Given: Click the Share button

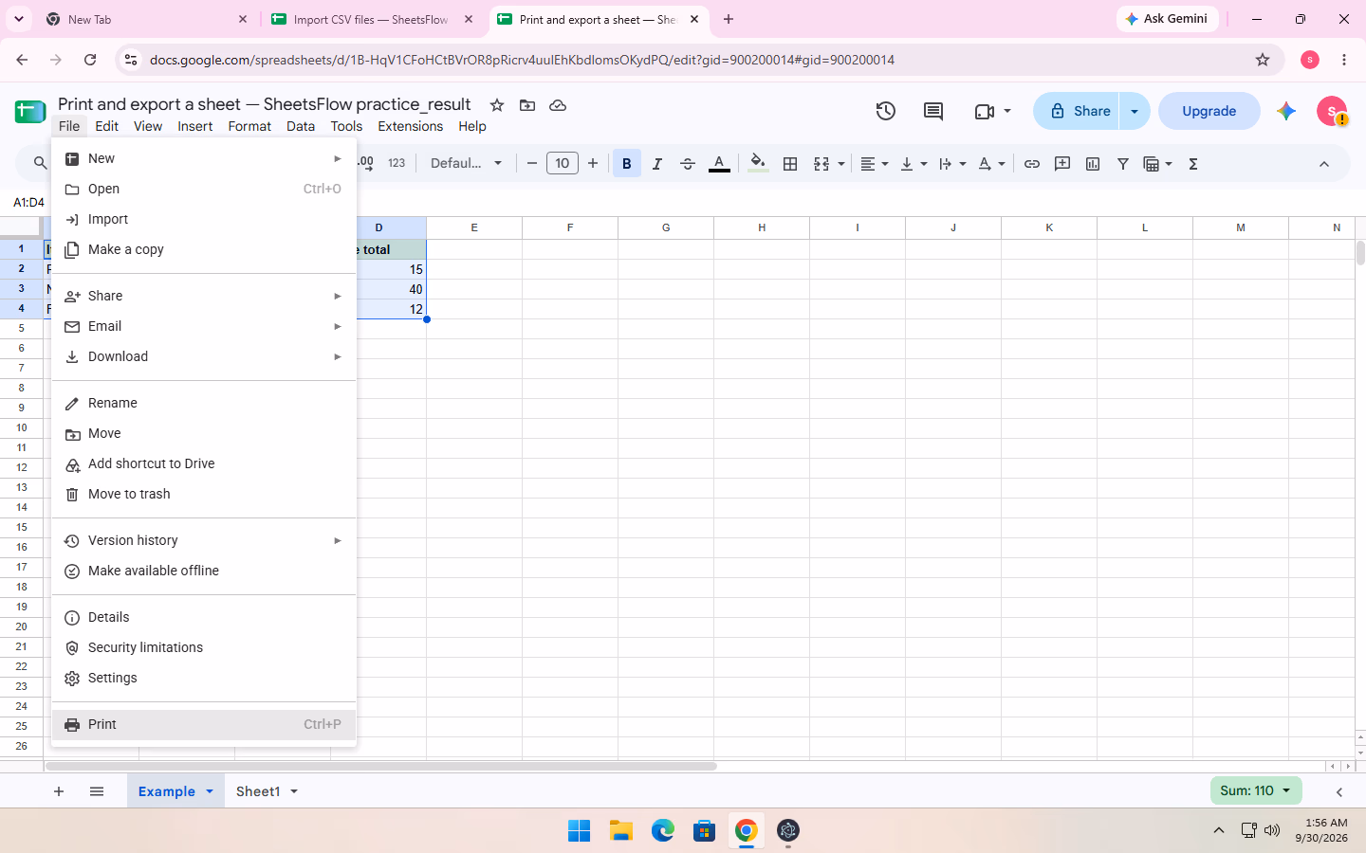Looking at the screenshot, I should point(1077,111).
